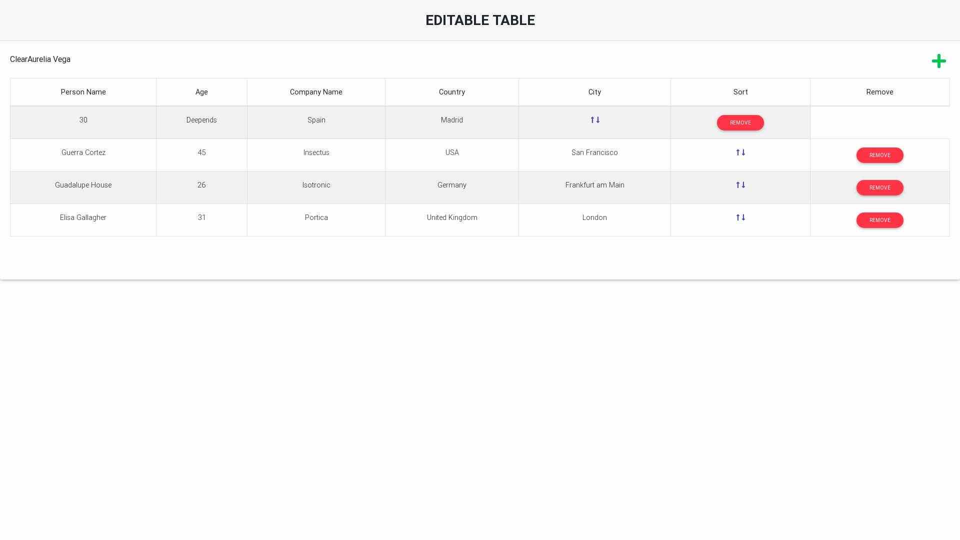Image resolution: width=960 pixels, height=540 pixels.
Task: Click down arrow in Guerra Cortez row
Action: tap(743, 152)
